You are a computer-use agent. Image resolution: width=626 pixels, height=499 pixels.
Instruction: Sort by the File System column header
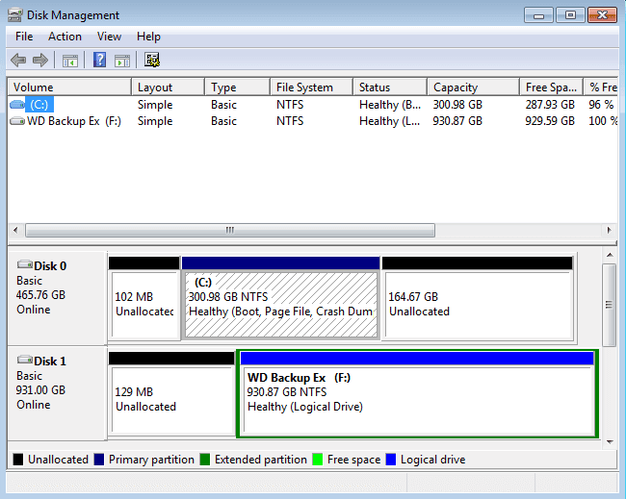tap(304, 87)
